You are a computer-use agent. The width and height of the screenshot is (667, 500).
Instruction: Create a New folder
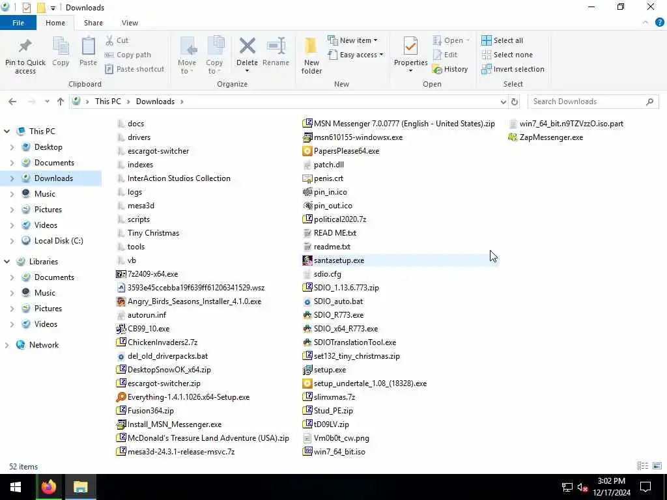(311, 55)
